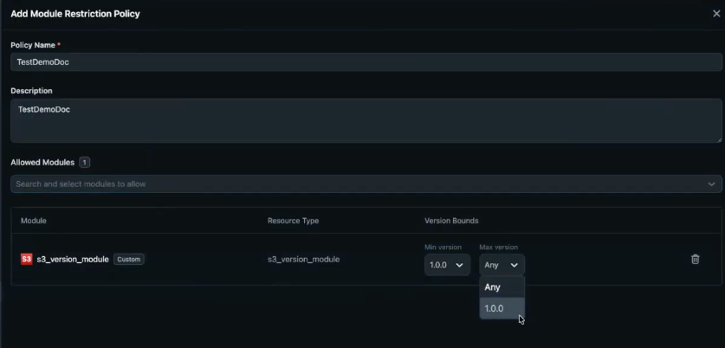
Task: Click the Custom badge on the module
Action: coord(128,259)
